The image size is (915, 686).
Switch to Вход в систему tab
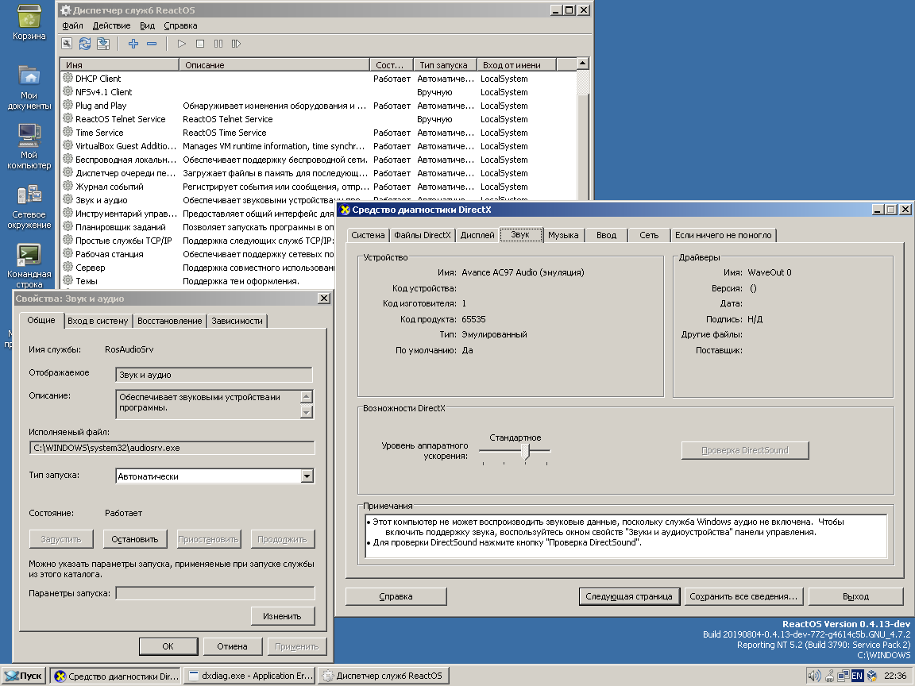(x=98, y=321)
